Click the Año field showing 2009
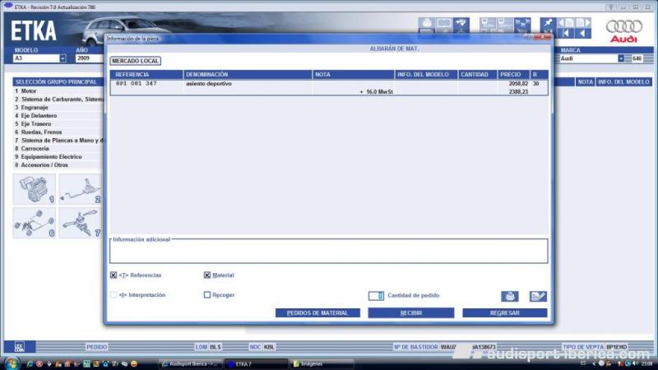 (x=90, y=58)
